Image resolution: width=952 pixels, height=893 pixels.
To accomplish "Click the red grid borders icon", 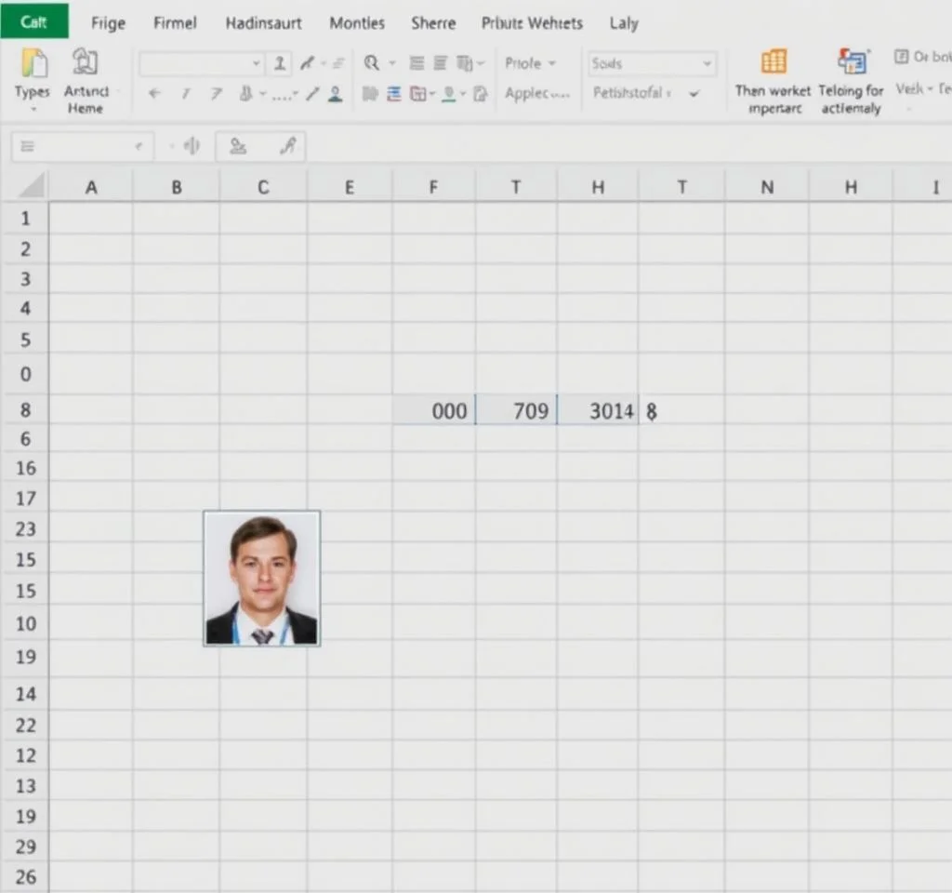I will [x=418, y=94].
